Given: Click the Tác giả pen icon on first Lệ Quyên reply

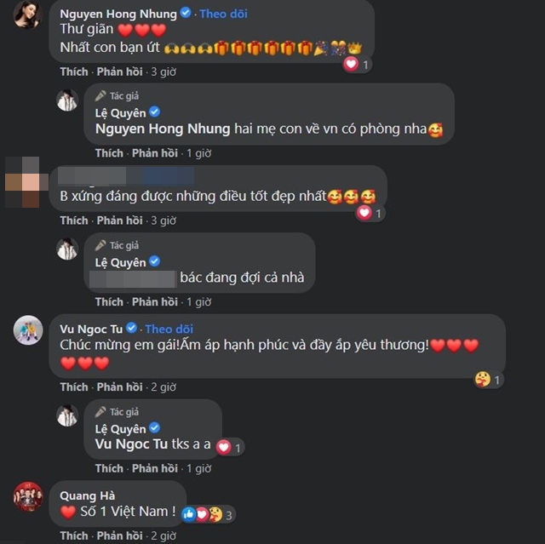Looking at the screenshot, I should tap(100, 95).
